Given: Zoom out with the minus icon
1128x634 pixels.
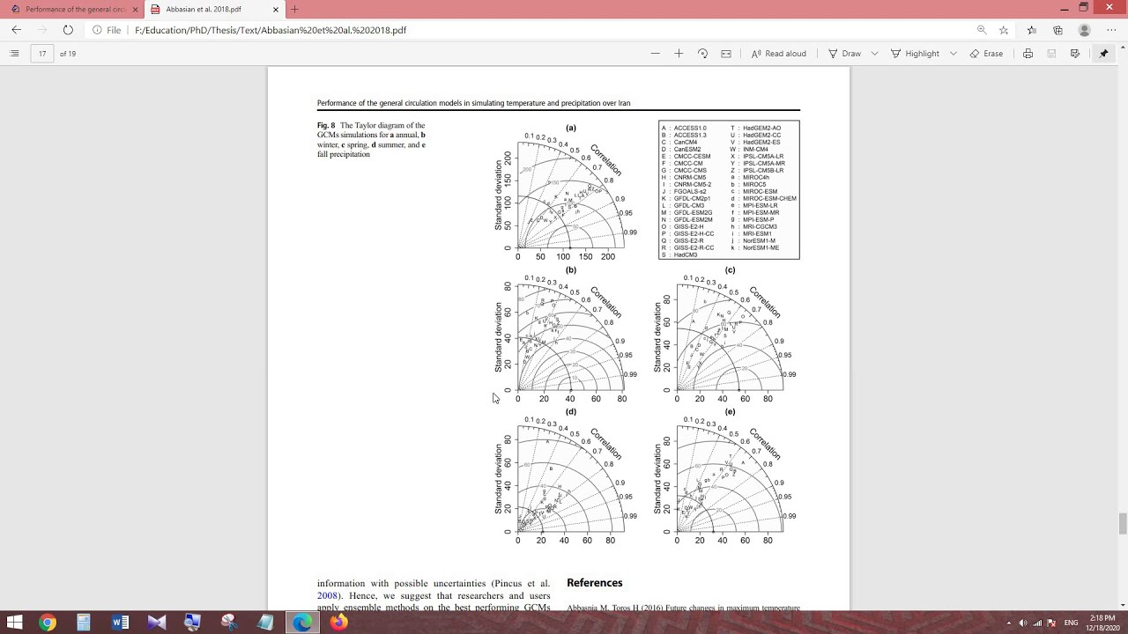Looking at the screenshot, I should pos(655,54).
